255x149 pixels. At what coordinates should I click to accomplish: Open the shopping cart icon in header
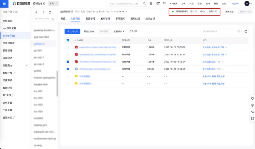(164, 3)
